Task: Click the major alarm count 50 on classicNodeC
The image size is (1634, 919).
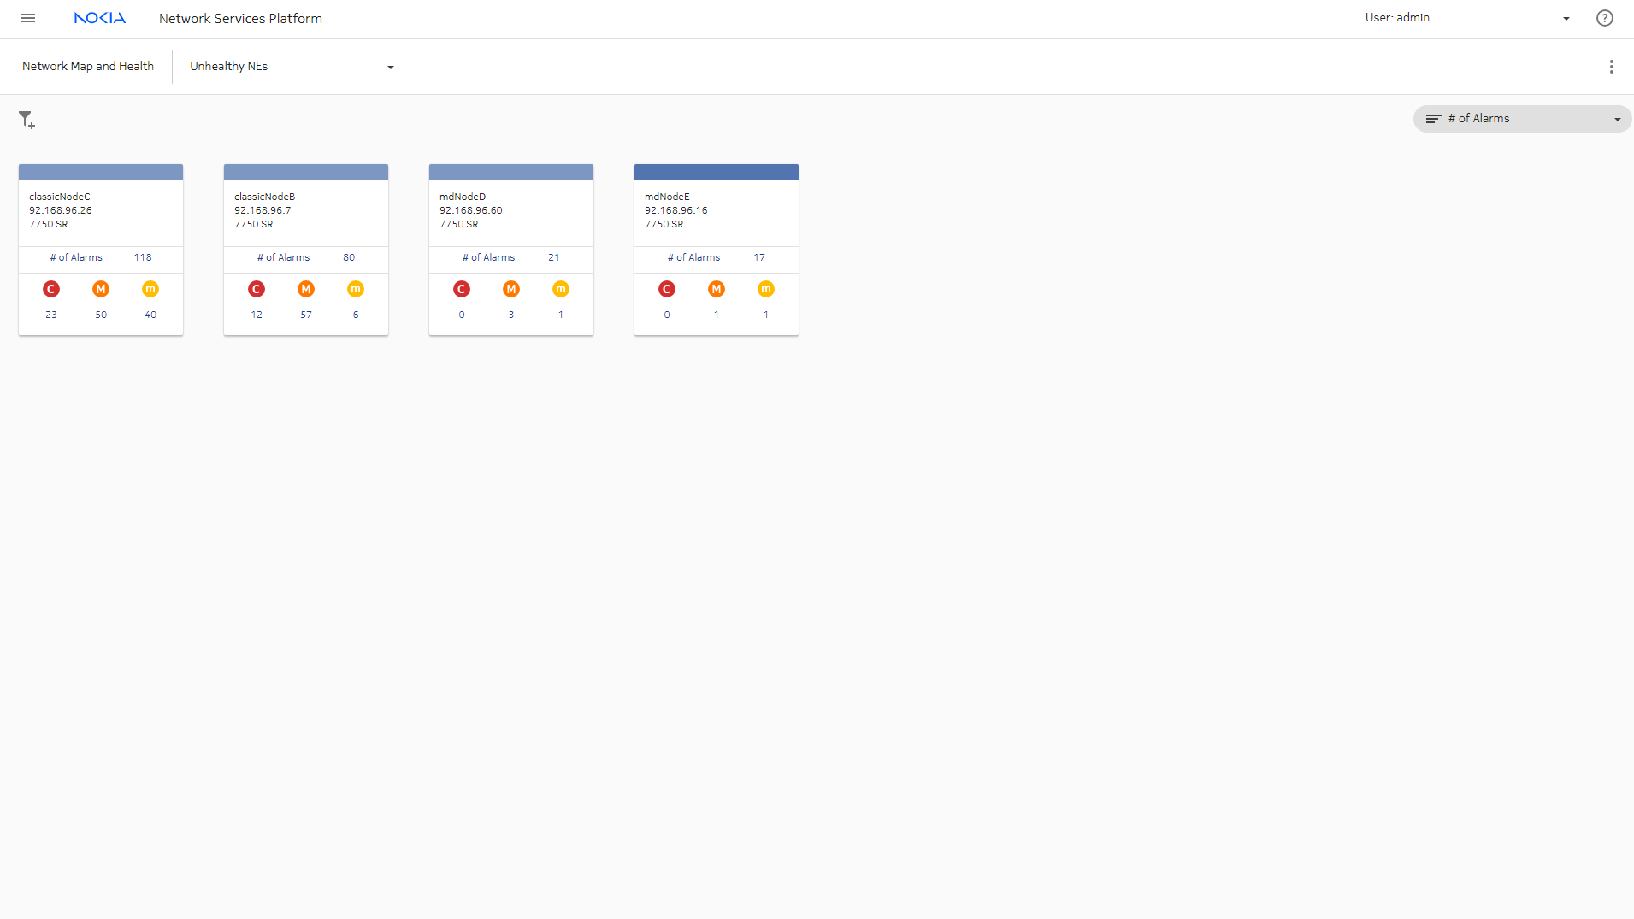Action: tap(101, 315)
